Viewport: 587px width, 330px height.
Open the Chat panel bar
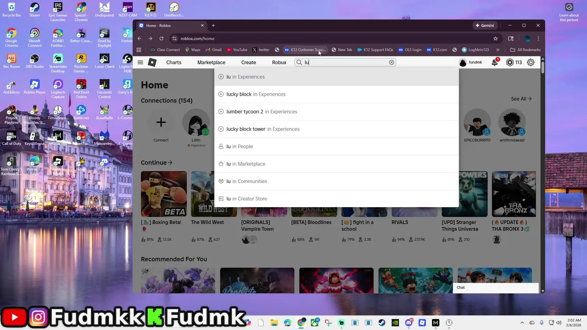(x=495, y=287)
